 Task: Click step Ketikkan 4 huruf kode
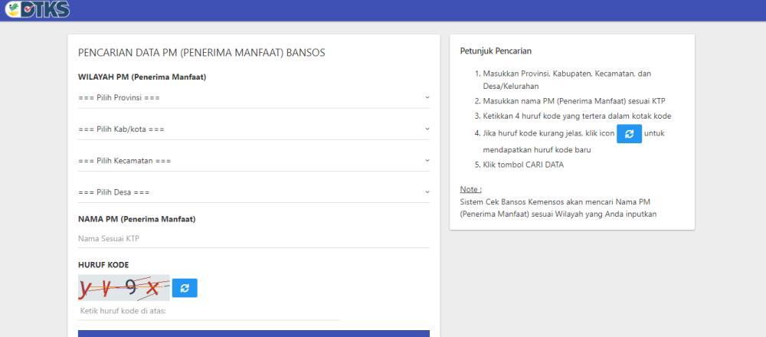577,116
